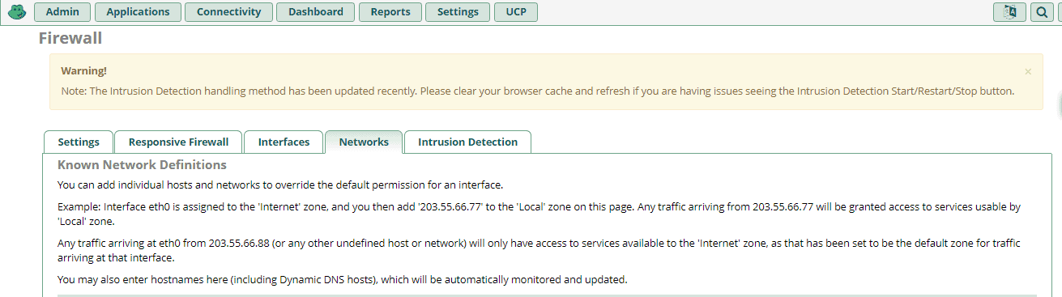The width and height of the screenshot is (1062, 297).
Task: Dismiss the Warning alert with X
Action: click(x=1028, y=71)
